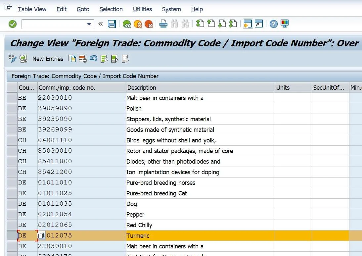Open the Table View menu
362x256 pixels.
click(x=32, y=9)
